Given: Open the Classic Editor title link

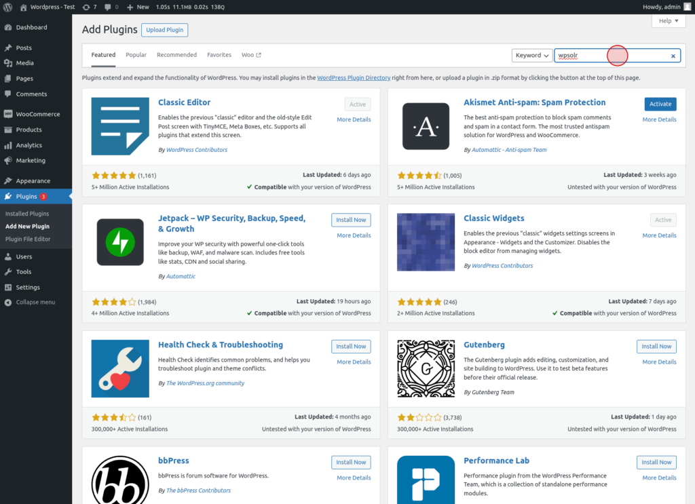Looking at the screenshot, I should coord(184,102).
